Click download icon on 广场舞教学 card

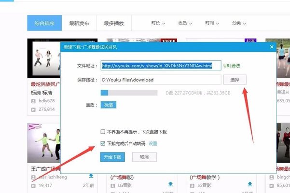[x=250, y=184]
